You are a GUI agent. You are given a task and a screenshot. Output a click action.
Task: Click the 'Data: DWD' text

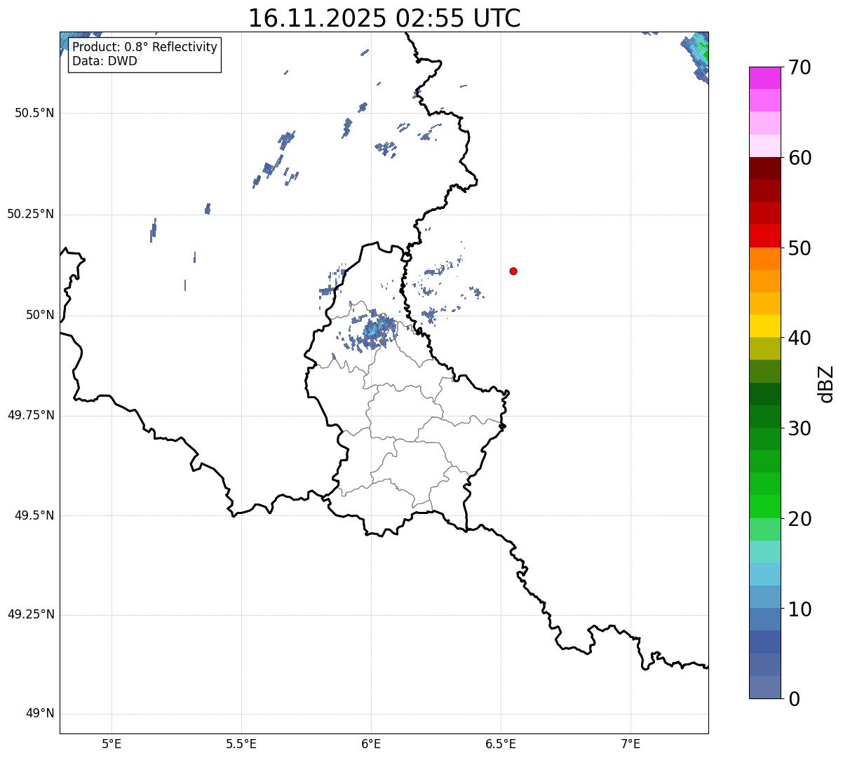(104, 61)
